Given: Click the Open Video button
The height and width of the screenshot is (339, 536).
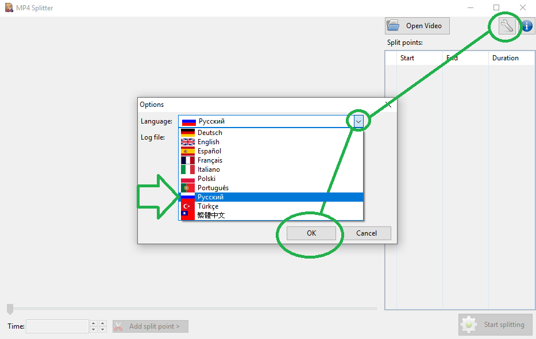Looking at the screenshot, I should click(x=417, y=26).
